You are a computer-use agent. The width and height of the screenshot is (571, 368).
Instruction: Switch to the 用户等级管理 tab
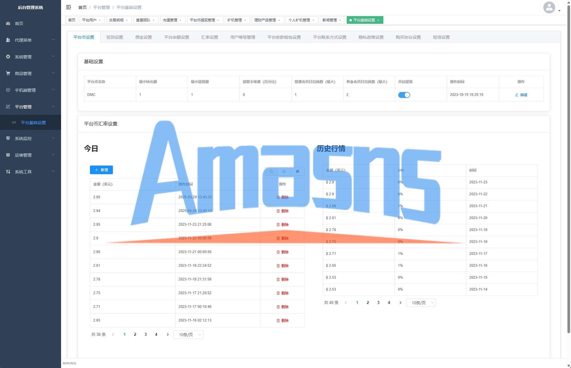tap(243, 37)
